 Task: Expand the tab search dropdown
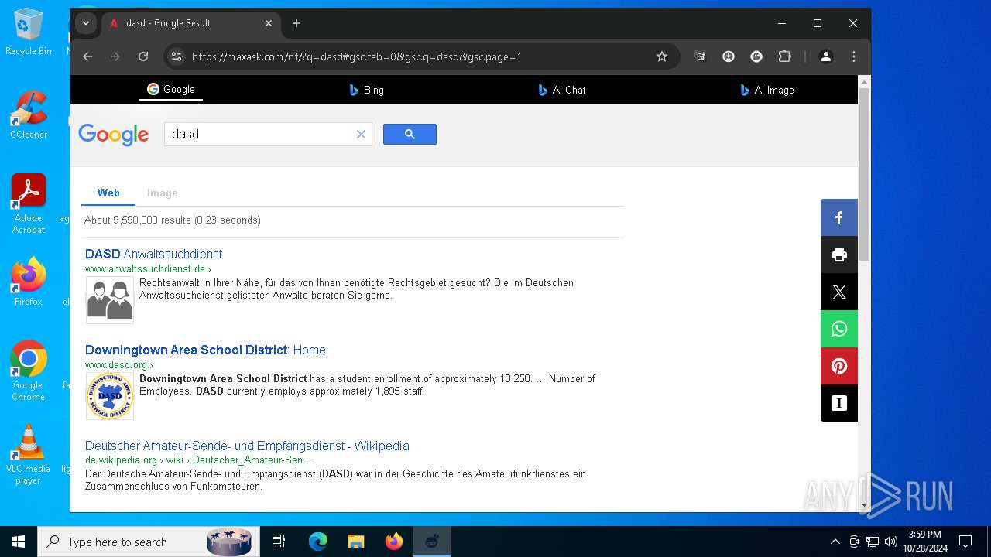(x=86, y=23)
